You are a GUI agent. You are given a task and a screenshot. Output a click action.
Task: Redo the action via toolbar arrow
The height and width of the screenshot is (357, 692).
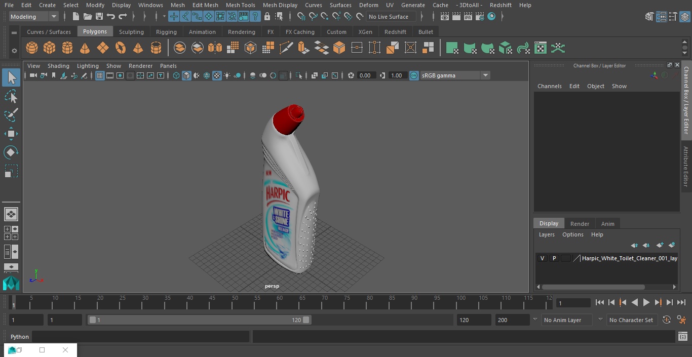coord(123,17)
